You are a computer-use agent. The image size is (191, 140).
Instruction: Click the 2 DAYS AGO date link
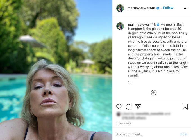click(x=123, y=123)
